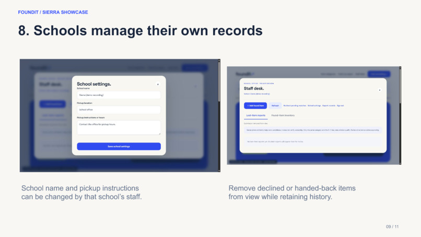Screen dimensions: 421x237
Task: Switch to Found-item inventory tab
Action: pyautogui.click(x=283, y=116)
